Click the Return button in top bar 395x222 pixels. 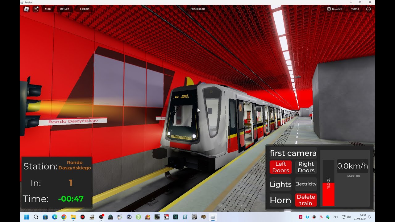click(x=64, y=9)
